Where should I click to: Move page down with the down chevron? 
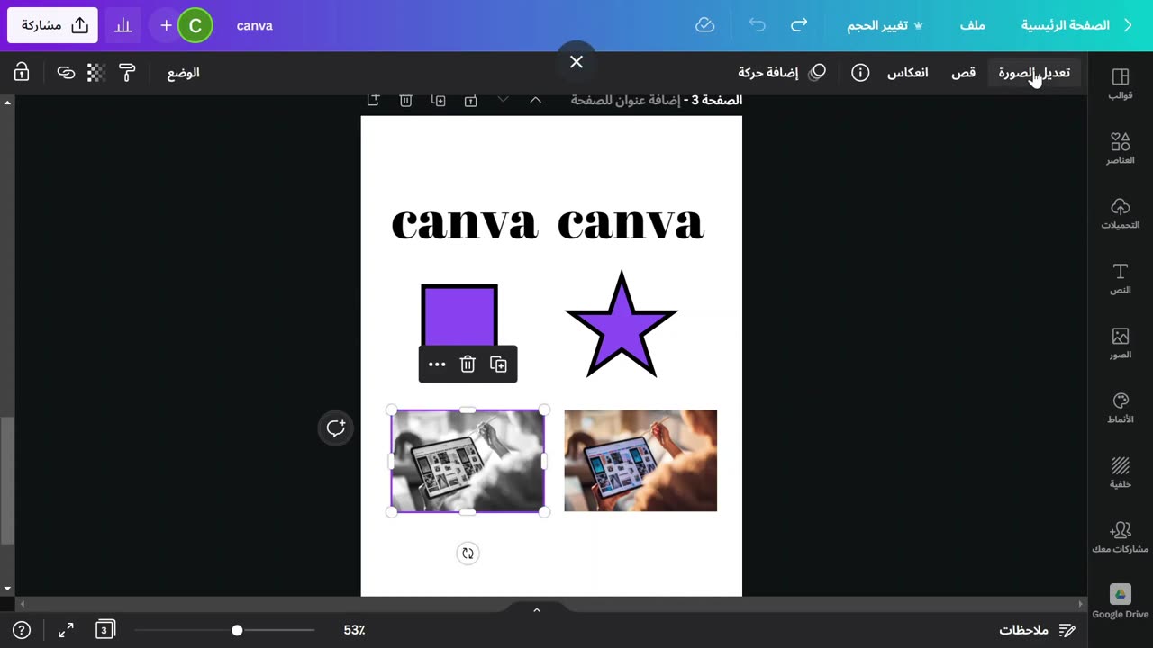pyautogui.click(x=503, y=100)
